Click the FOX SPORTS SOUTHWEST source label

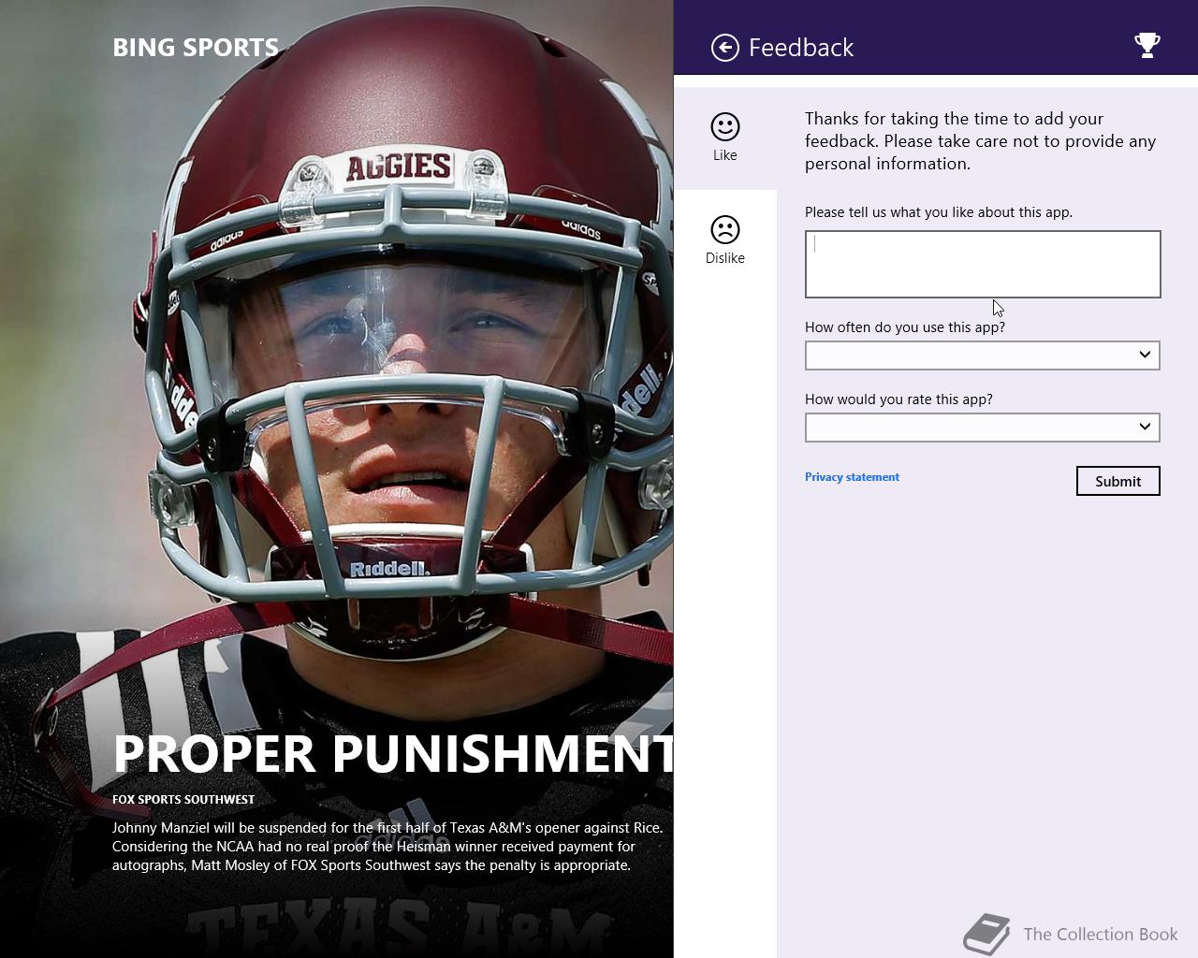(183, 800)
